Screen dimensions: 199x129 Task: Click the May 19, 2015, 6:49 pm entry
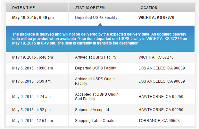[x=33, y=18]
